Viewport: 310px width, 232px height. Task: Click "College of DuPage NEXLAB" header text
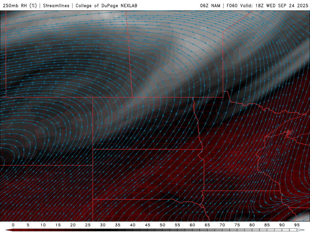(x=106, y=5)
